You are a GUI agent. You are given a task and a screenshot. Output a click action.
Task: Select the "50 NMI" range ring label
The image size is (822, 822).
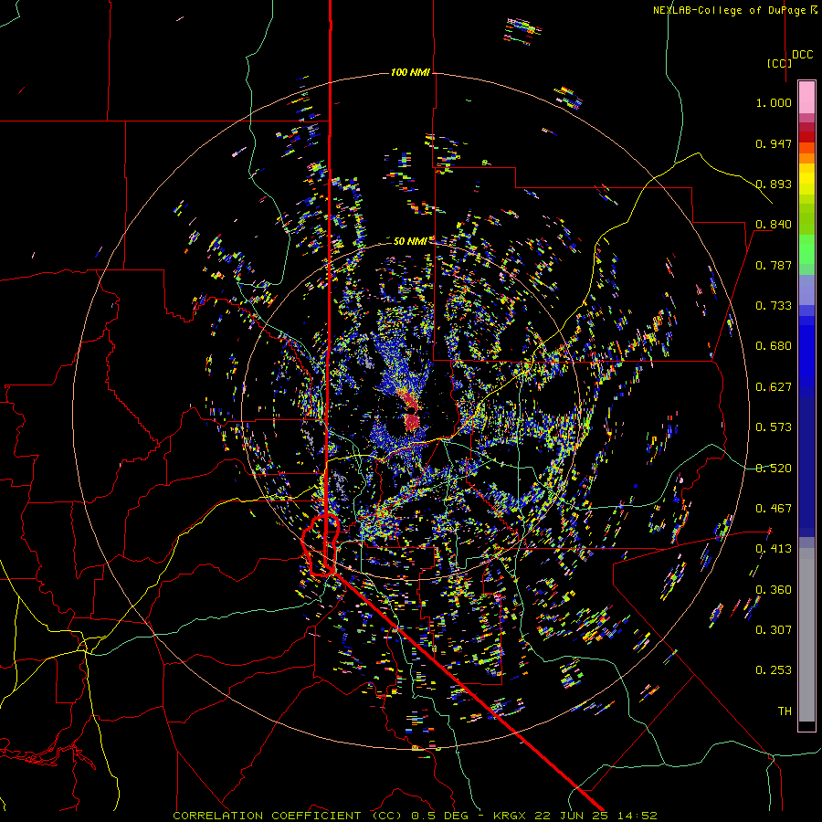[x=410, y=241]
